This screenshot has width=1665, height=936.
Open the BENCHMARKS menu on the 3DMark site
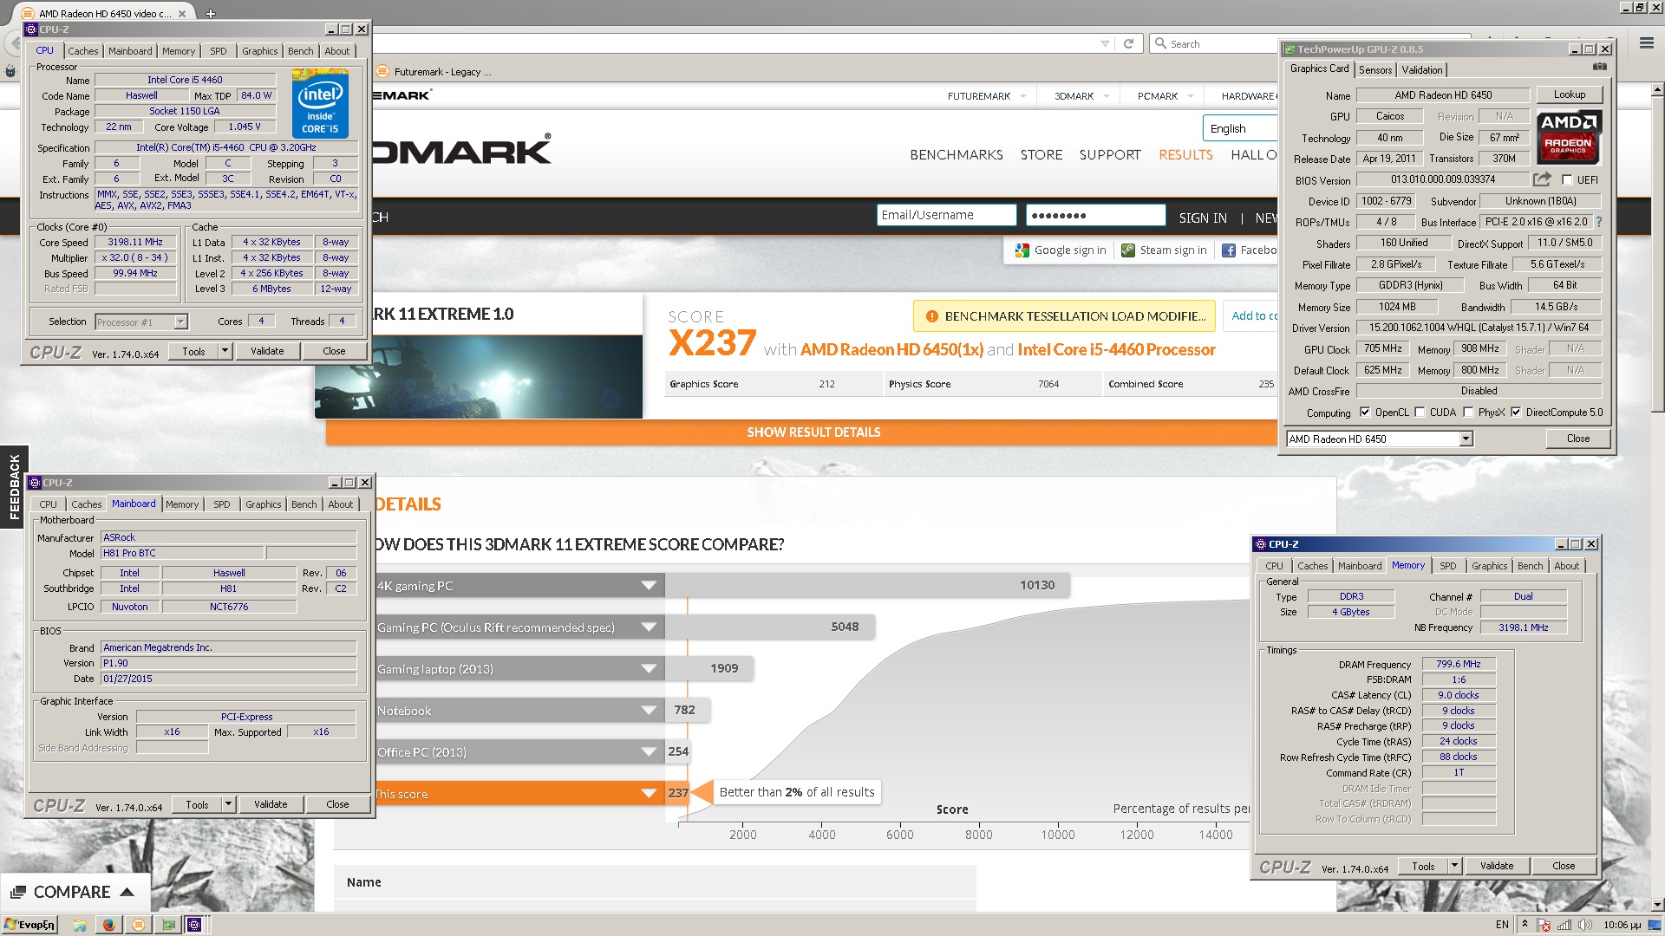pyautogui.click(x=957, y=154)
